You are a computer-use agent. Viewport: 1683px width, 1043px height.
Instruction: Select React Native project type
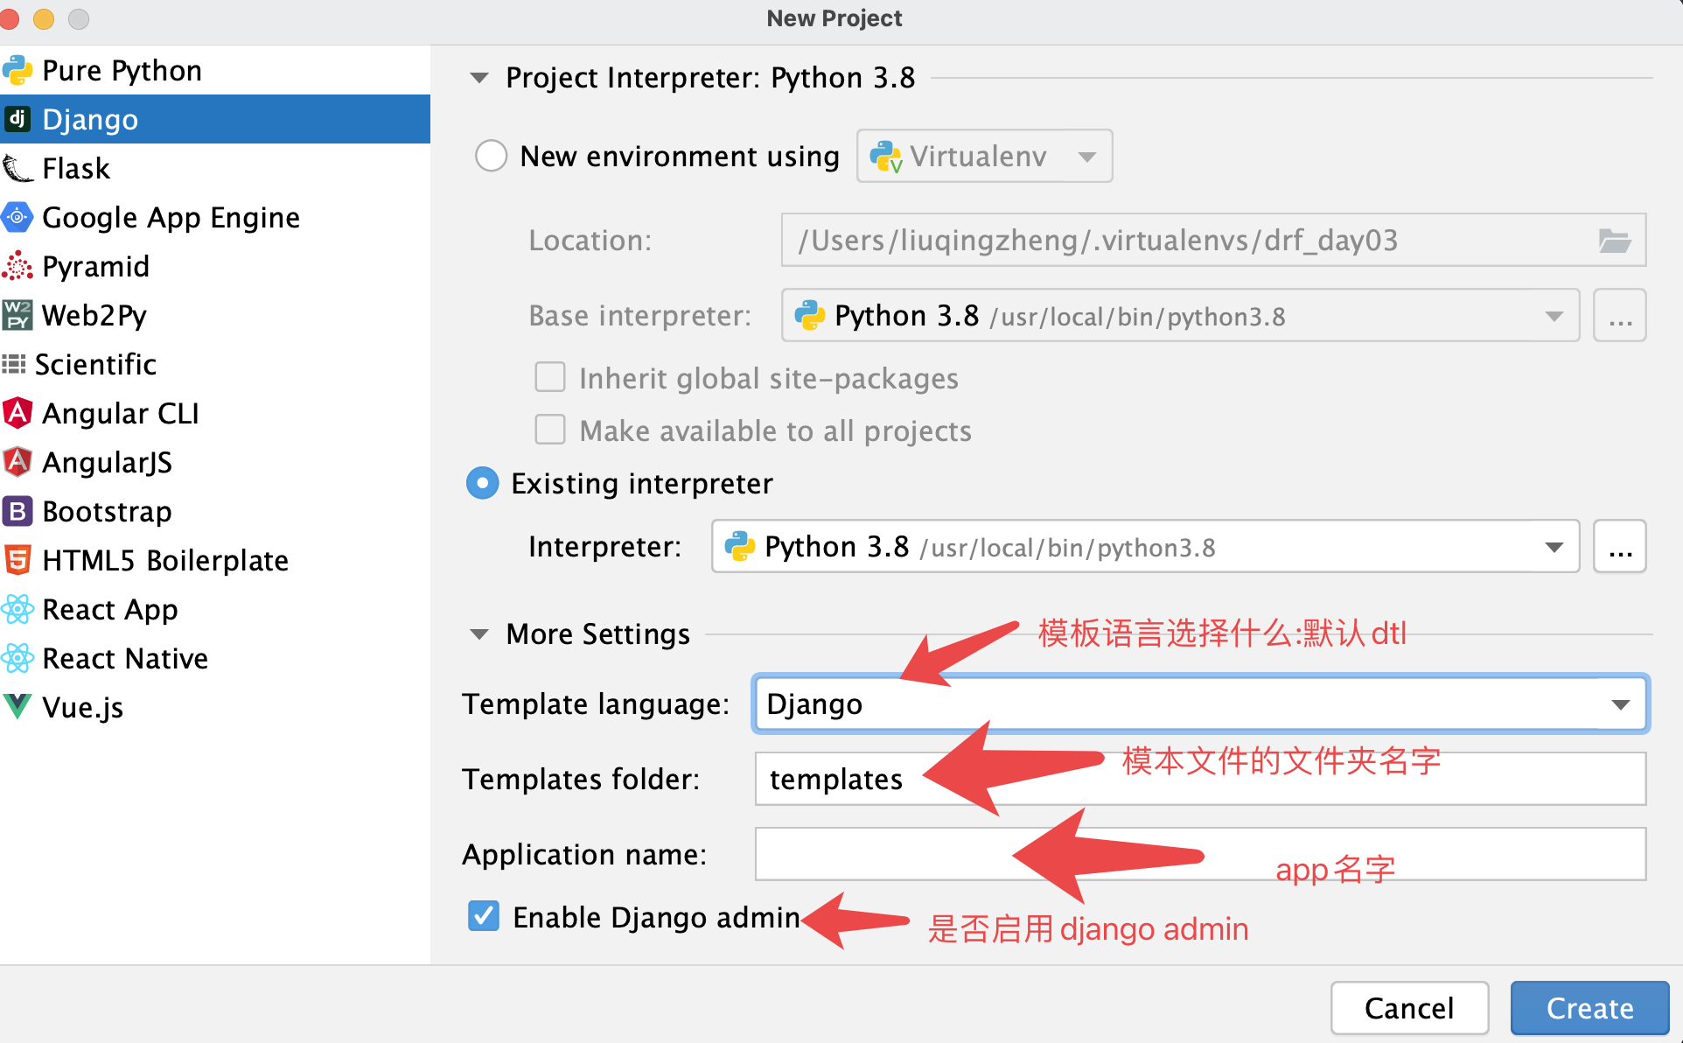pos(124,658)
